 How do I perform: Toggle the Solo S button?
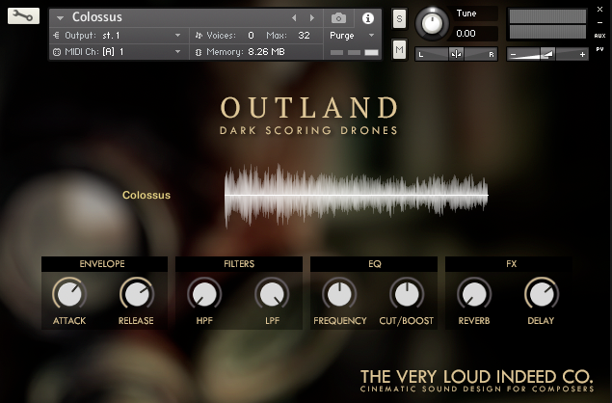399,19
